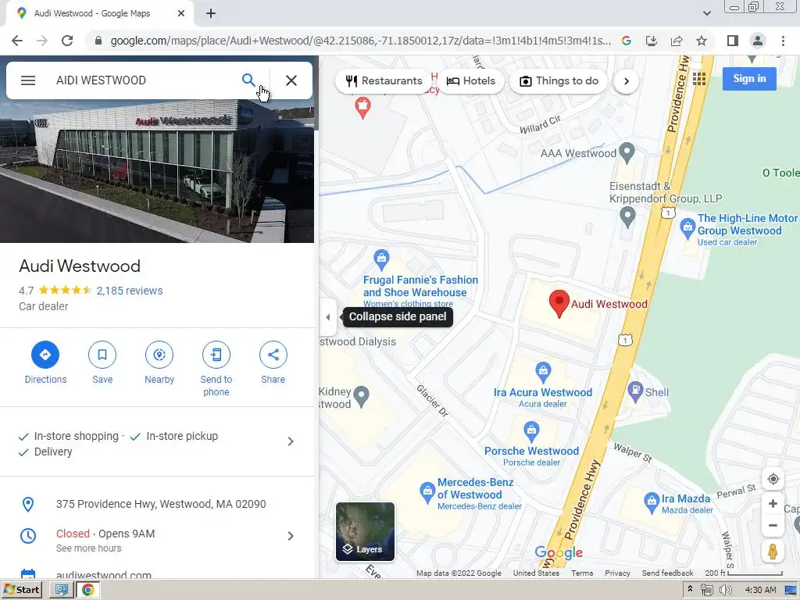This screenshot has width=800, height=600.
Task: Click the Street View pegman
Action: click(x=773, y=552)
